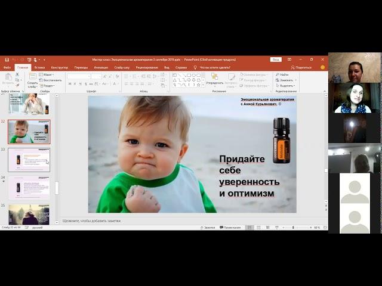The width and height of the screenshot is (382, 286).
Task: Select the oval shape in shapes gallery
Action: tap(194, 75)
